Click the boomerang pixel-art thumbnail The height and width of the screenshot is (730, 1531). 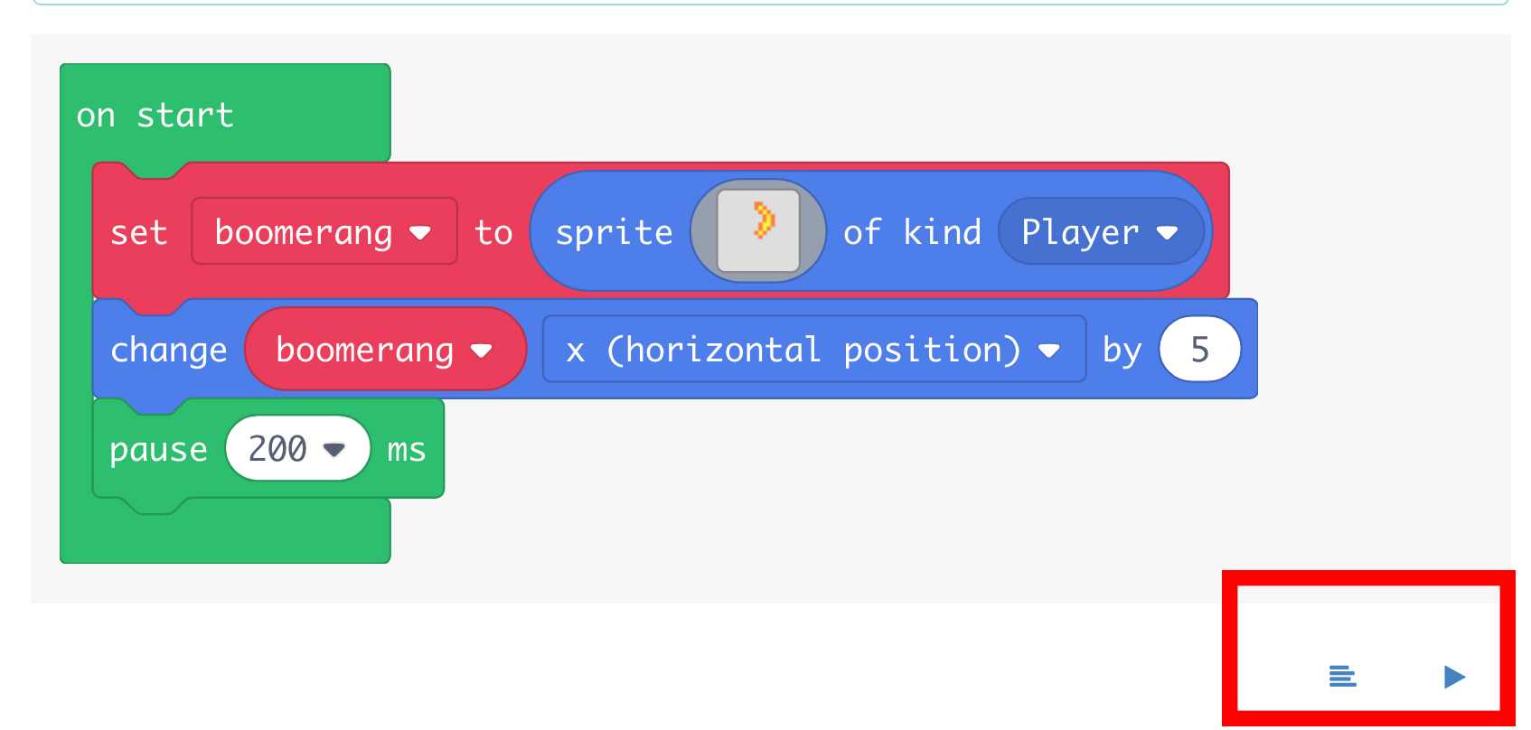(x=759, y=230)
